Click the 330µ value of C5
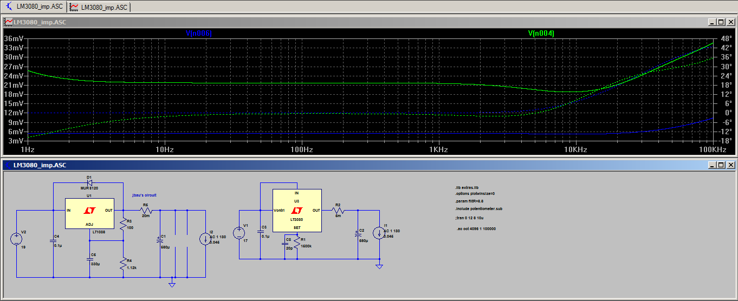This screenshot has width=738, height=301. tap(96, 264)
